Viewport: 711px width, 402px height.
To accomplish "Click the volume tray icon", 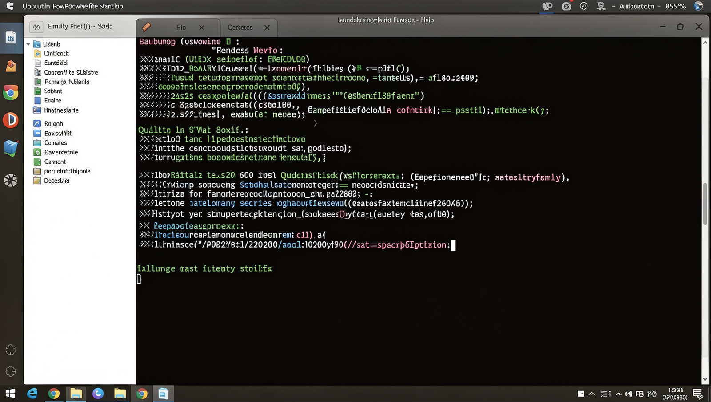I will point(629,394).
